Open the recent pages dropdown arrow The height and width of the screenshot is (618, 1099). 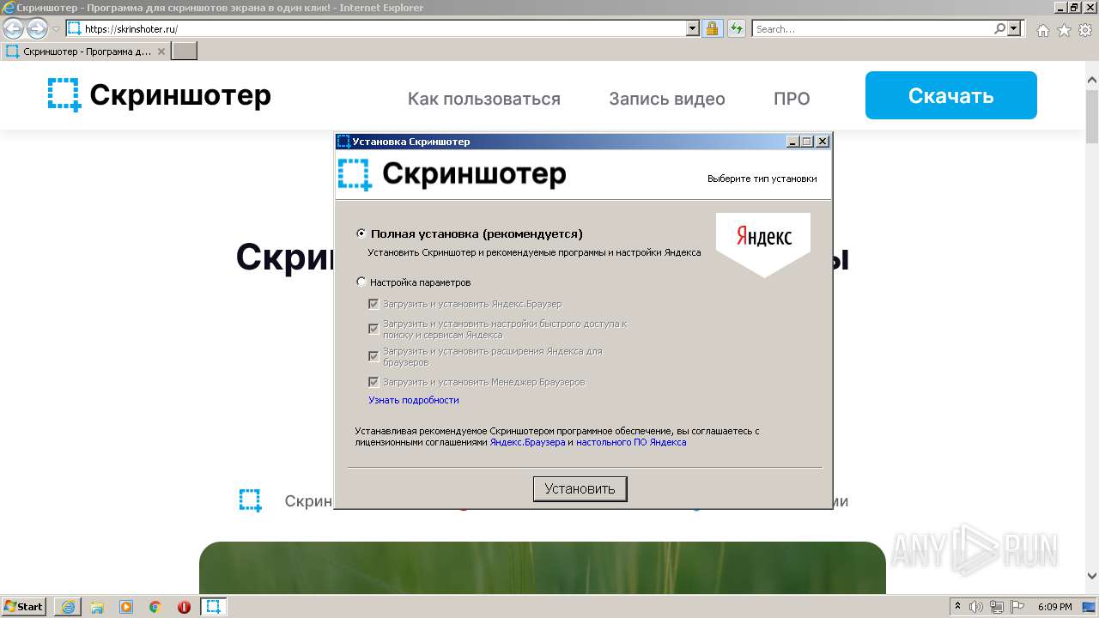coord(56,29)
